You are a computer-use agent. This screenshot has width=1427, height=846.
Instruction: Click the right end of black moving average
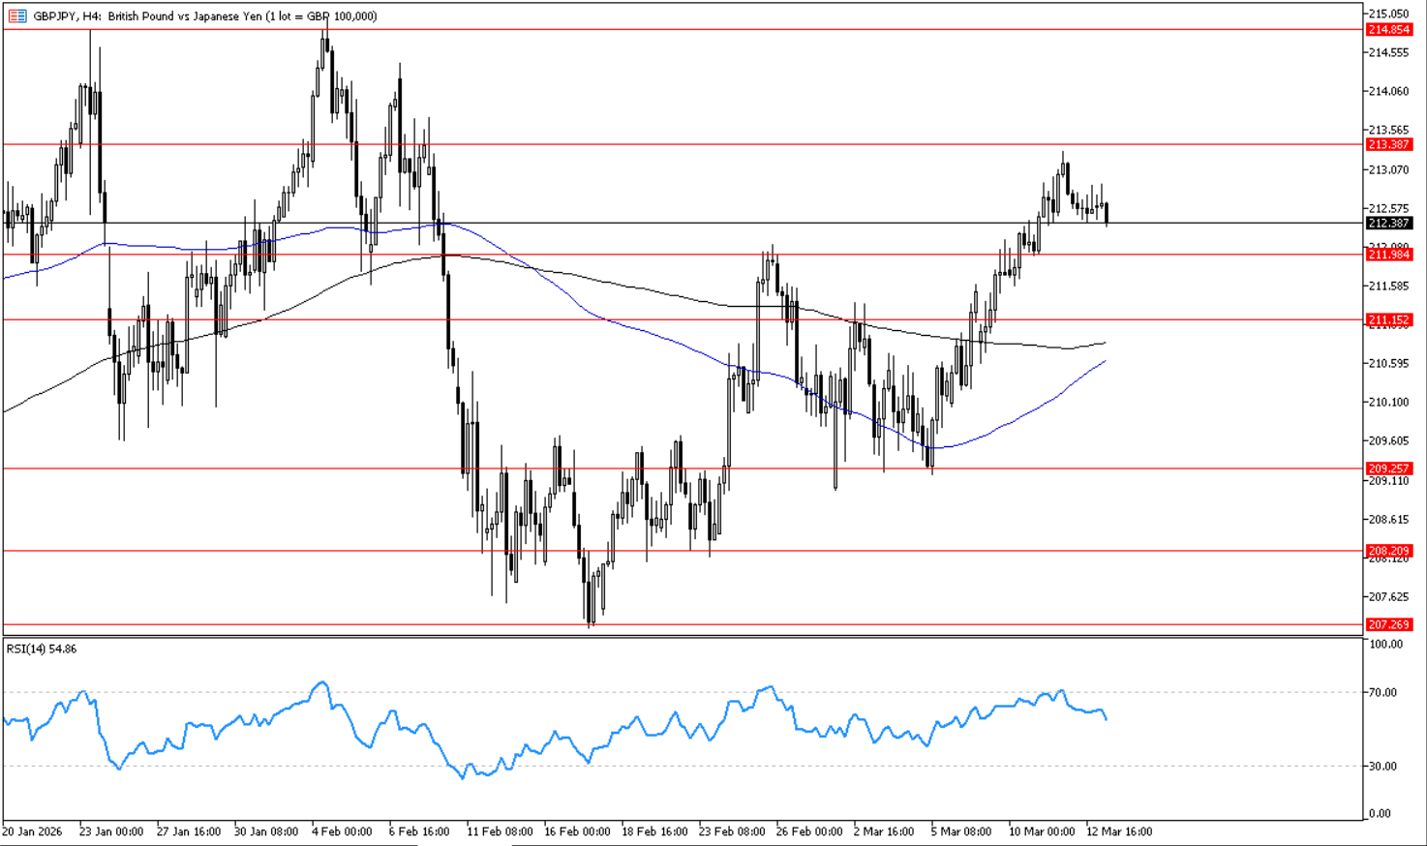1105,343
